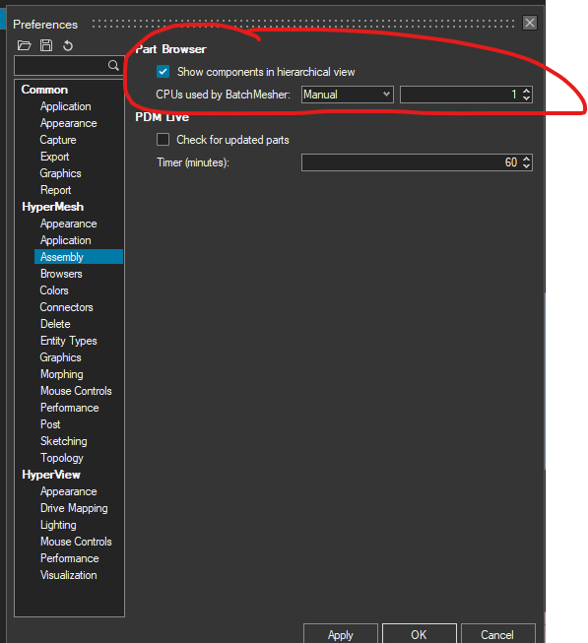This screenshot has width=588, height=643.
Task: Open the Manual CPUs dropdown
Action: pyautogui.click(x=348, y=95)
